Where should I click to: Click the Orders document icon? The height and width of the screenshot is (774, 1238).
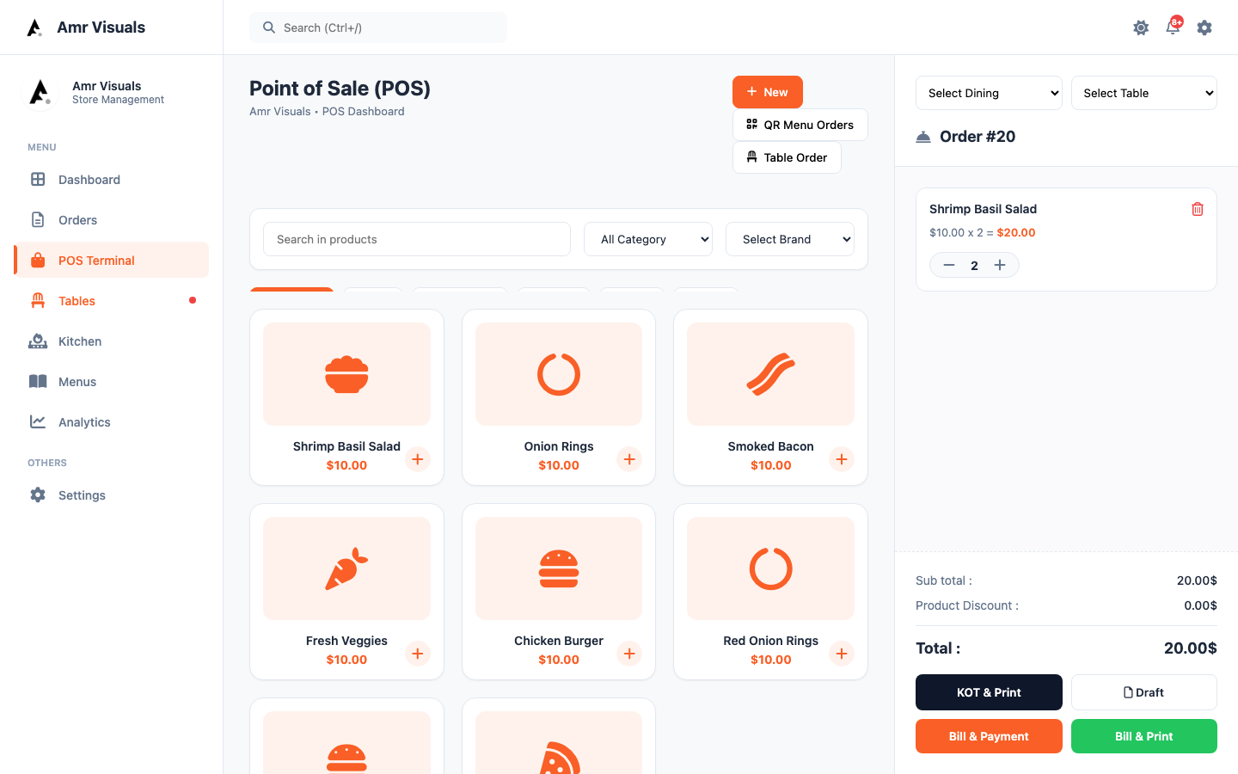[x=38, y=220]
